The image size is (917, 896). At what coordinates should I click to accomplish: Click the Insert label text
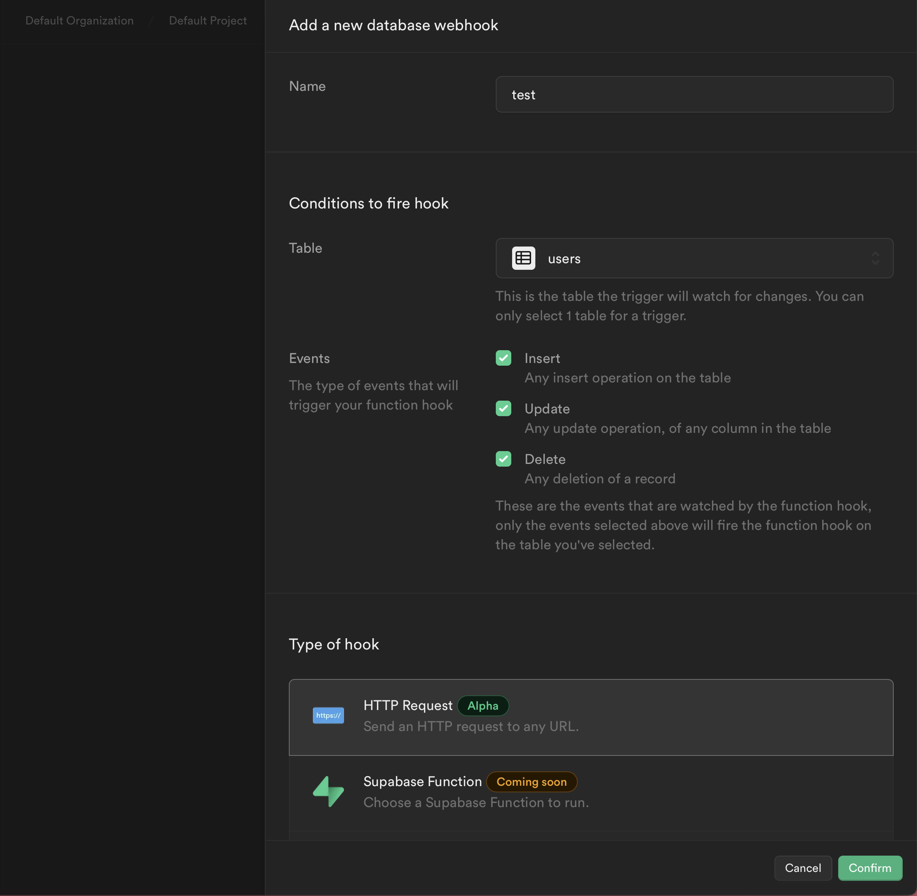coord(542,359)
